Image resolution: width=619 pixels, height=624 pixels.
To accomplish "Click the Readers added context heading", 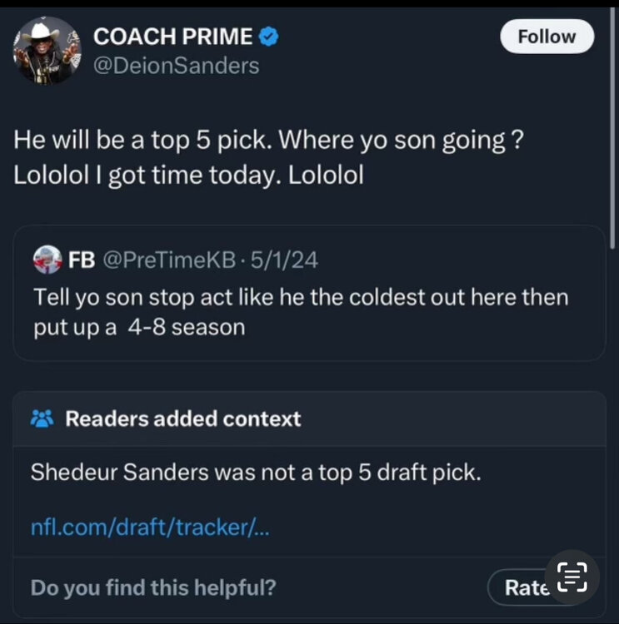I will [x=182, y=418].
